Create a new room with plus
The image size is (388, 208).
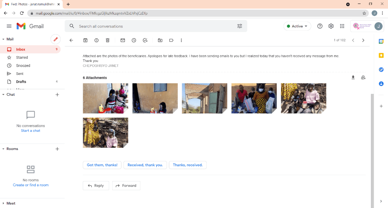pos(57,149)
